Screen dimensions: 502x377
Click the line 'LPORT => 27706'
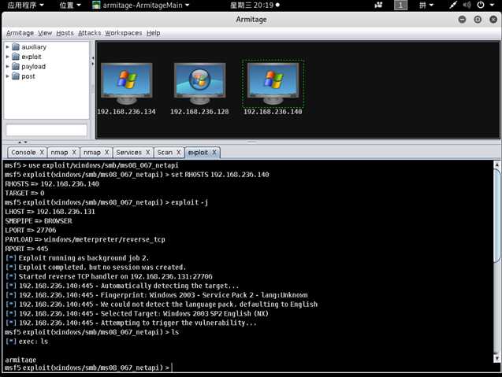31,231
